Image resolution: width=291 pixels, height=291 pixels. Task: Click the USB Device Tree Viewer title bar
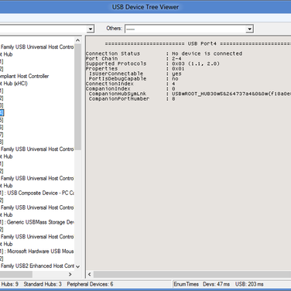(x=145, y=7)
